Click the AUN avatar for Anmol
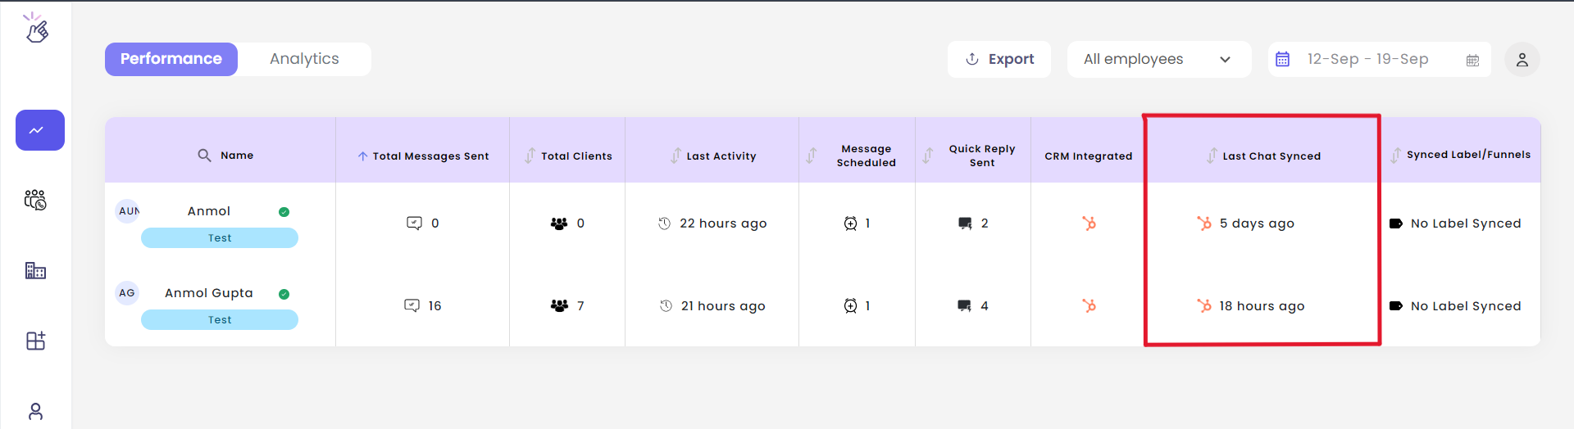 [127, 211]
